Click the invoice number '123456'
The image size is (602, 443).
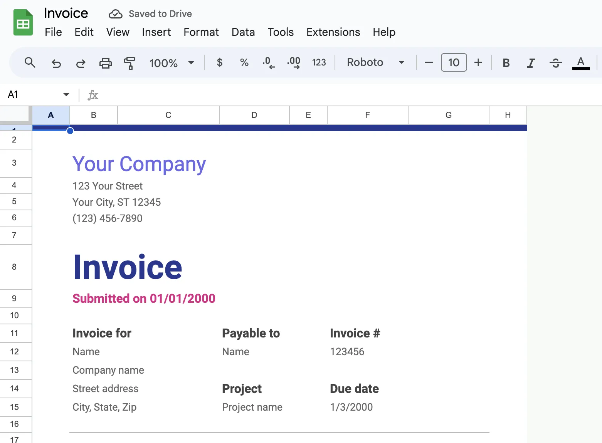tap(347, 352)
